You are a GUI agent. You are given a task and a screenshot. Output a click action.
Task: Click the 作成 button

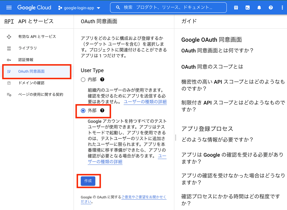click(x=88, y=181)
